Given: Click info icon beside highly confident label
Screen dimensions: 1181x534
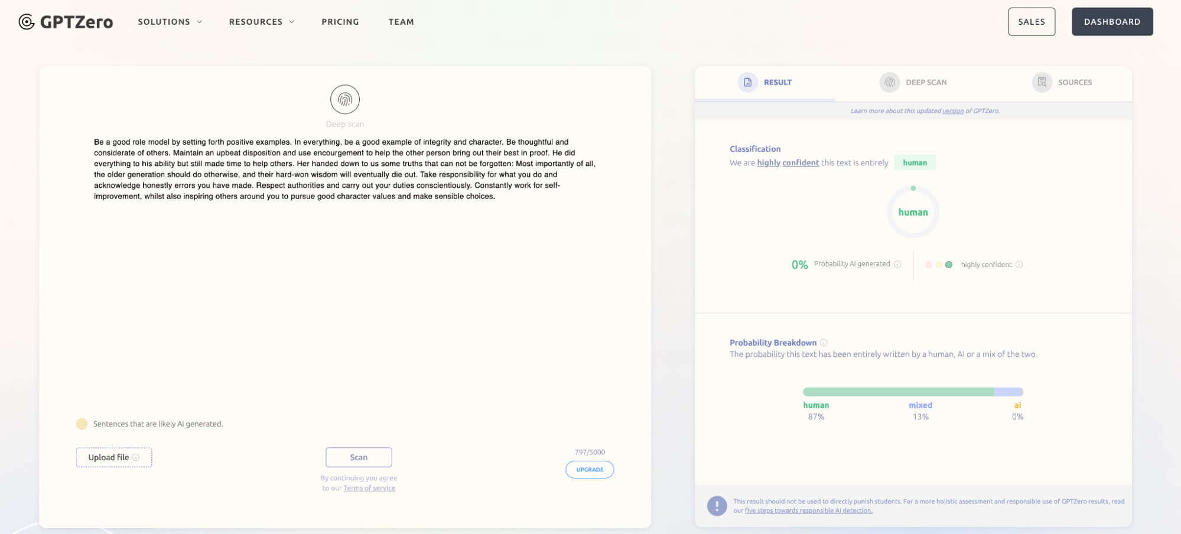Looking at the screenshot, I should coord(1019,264).
